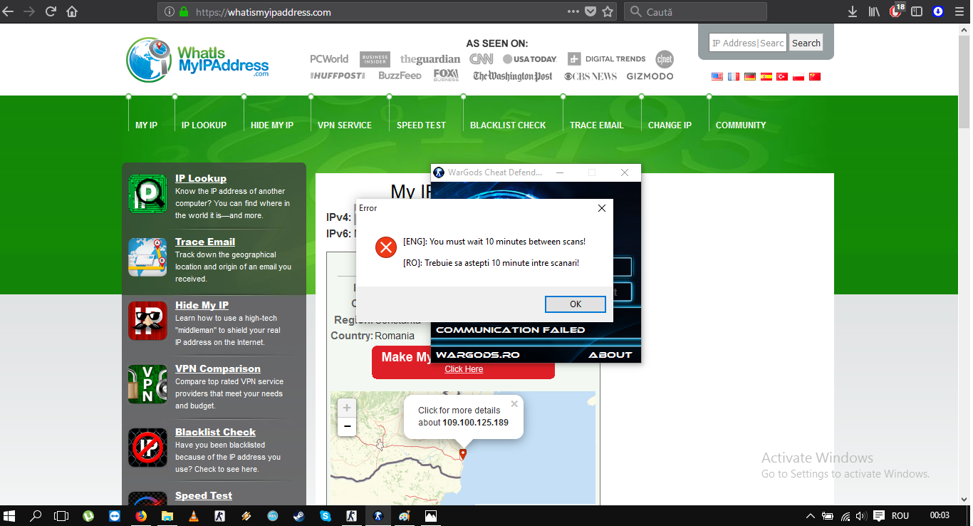973x526 pixels.
Task: Open the COMMUNITY nav item
Action: click(741, 125)
